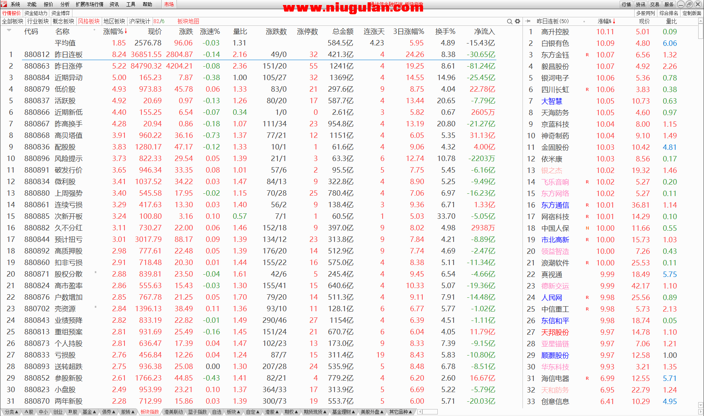The height and width of the screenshot is (416, 704).
Task: Select row 880885 次新开板
Action: (x=248, y=216)
